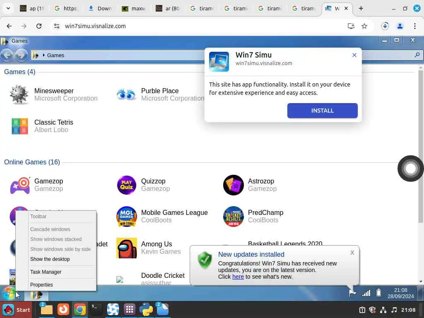Click the search magnifier in Games window
Viewport: 424px width, 318px height.
pyautogui.click(x=417, y=55)
